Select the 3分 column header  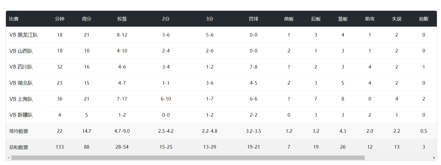[x=210, y=19]
